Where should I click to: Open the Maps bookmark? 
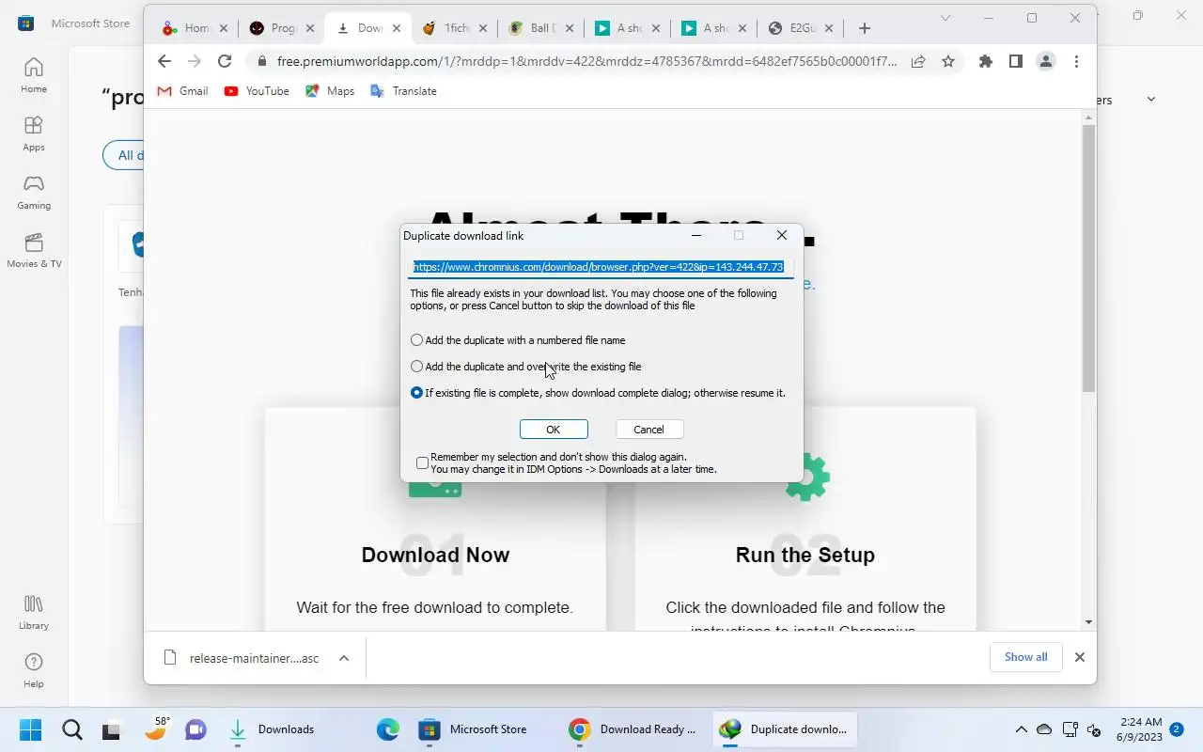click(330, 91)
